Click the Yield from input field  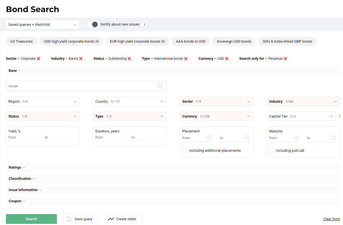pyautogui.click(x=24, y=137)
